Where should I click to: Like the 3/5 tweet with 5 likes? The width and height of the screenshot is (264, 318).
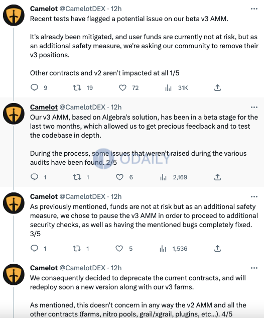(119, 249)
